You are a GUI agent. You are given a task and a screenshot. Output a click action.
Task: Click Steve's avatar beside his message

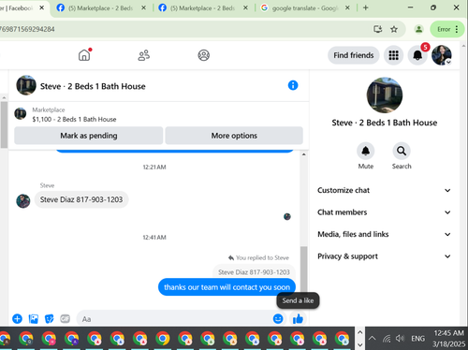coord(23,201)
